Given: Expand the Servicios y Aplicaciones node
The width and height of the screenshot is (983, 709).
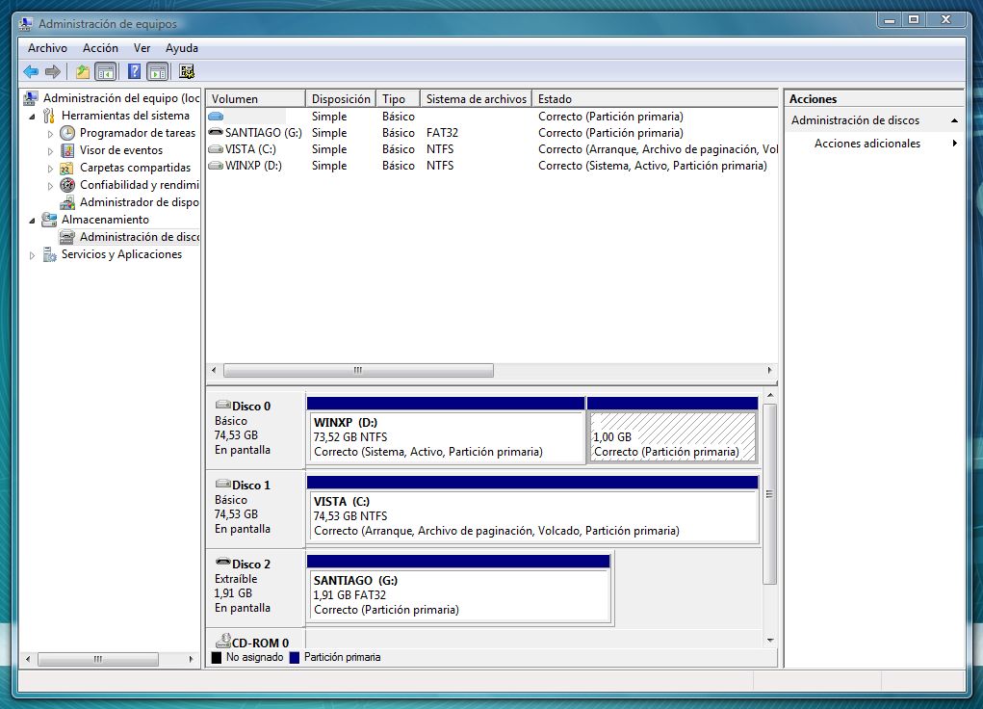Looking at the screenshot, I should tap(32, 255).
